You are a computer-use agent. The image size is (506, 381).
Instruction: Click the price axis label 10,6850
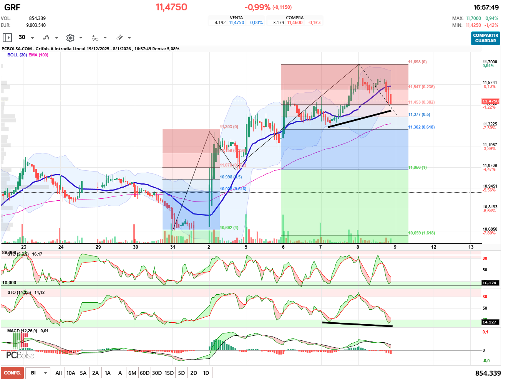pyautogui.click(x=490, y=229)
